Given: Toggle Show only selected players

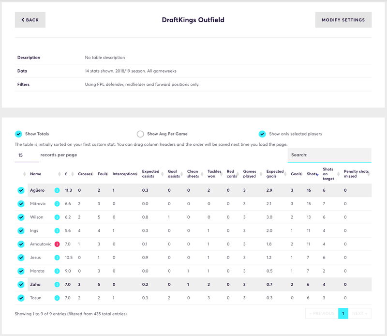Looking at the screenshot, I should click(x=262, y=134).
